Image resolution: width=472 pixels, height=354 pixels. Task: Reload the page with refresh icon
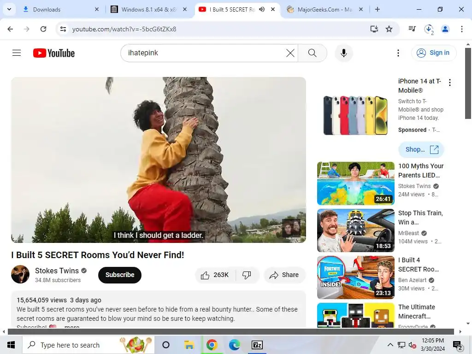click(x=43, y=29)
